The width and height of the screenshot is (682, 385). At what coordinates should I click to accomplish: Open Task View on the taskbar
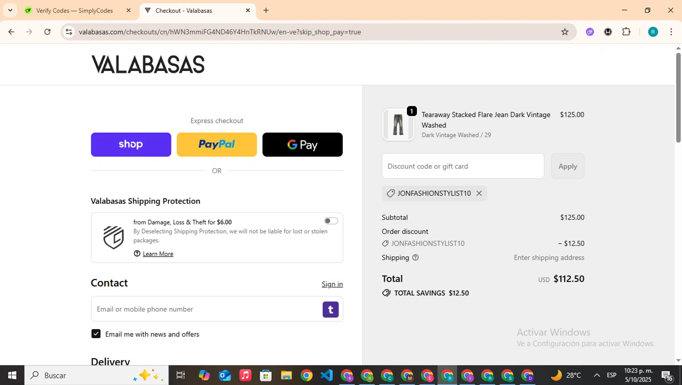point(181,375)
